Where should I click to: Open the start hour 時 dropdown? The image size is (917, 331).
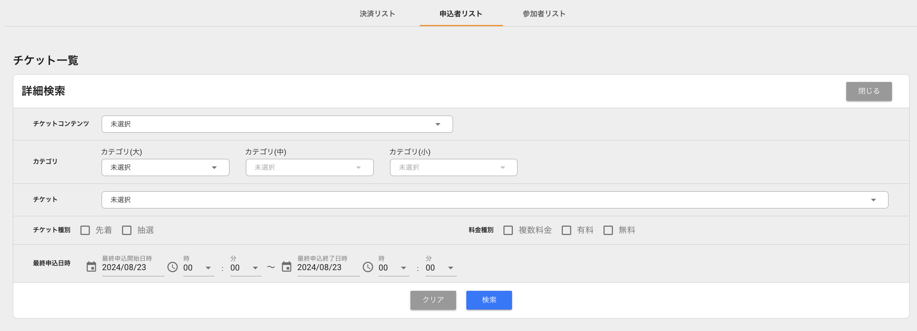(199, 268)
